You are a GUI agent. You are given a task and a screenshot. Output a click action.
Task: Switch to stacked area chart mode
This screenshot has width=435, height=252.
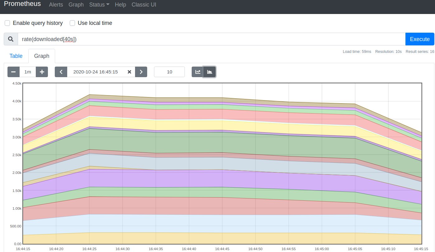209,72
